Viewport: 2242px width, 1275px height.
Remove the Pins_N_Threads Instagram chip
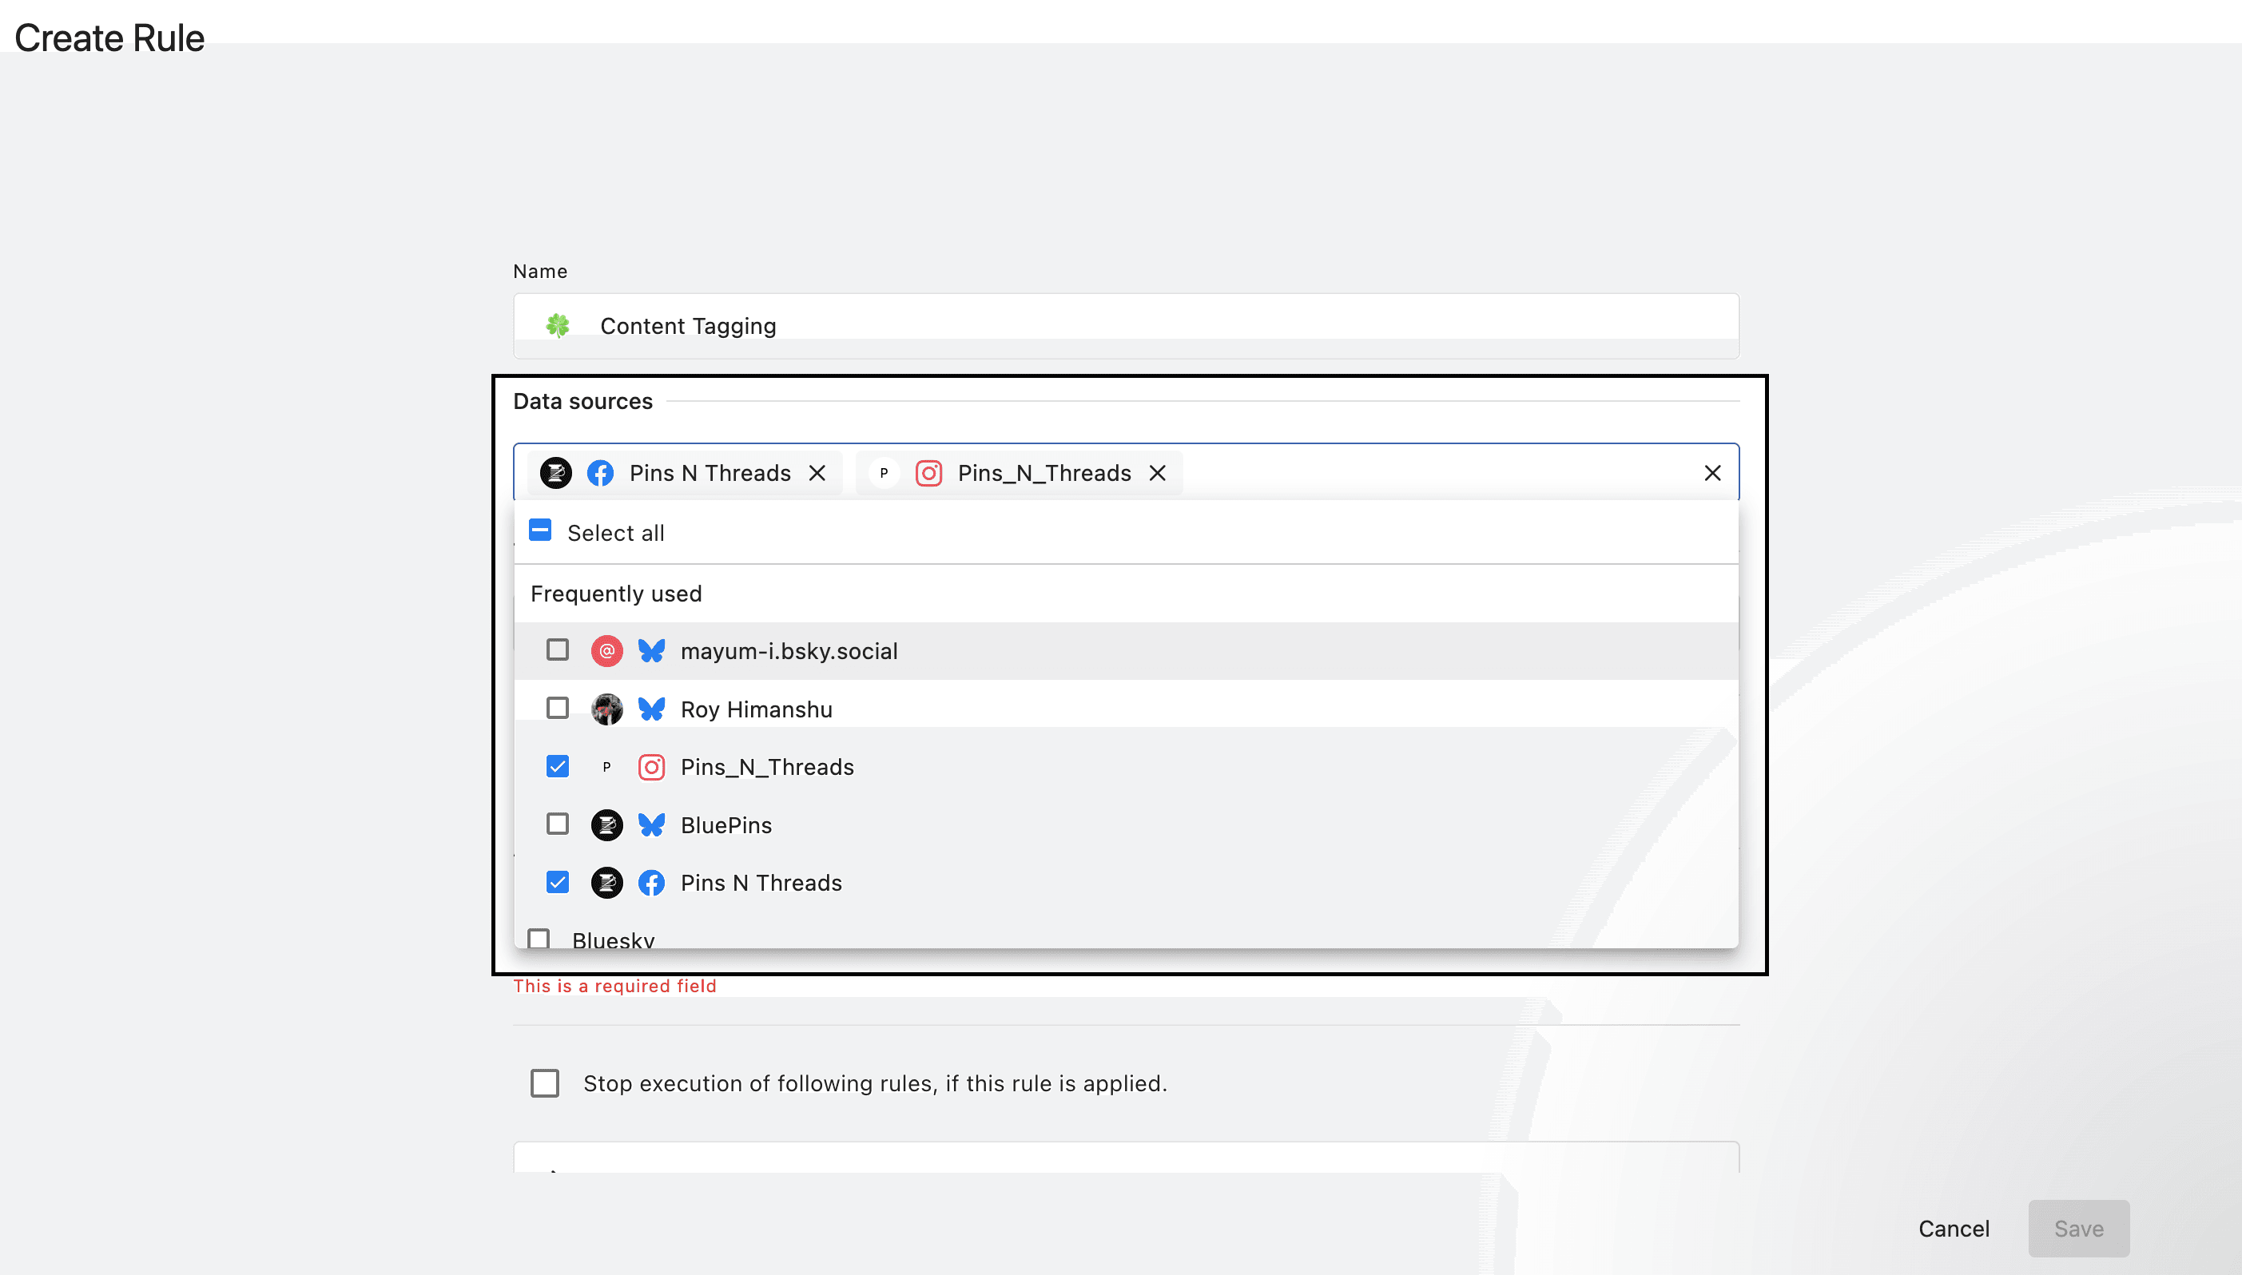point(1157,473)
